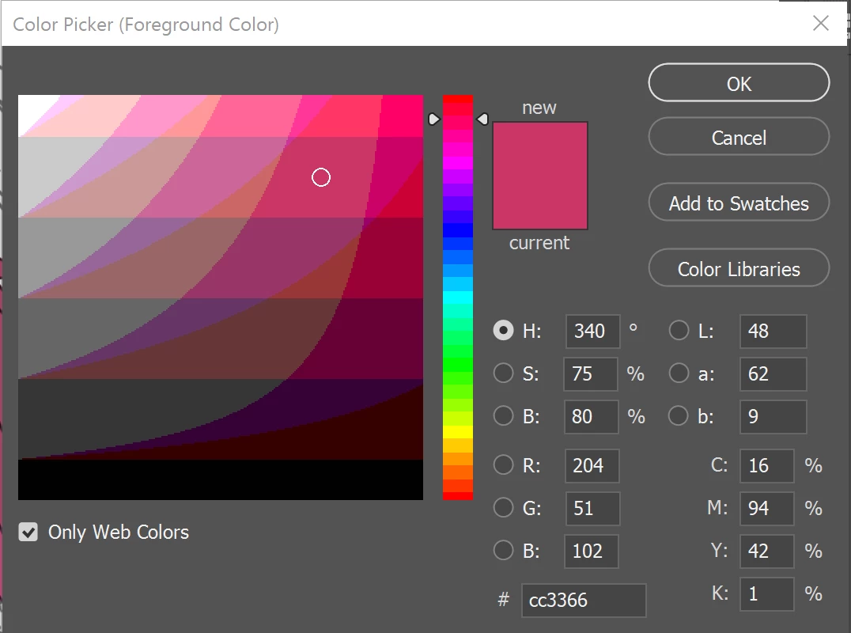Select the Lab a radio button
Viewport: 851px width, 633px height.
pos(679,373)
